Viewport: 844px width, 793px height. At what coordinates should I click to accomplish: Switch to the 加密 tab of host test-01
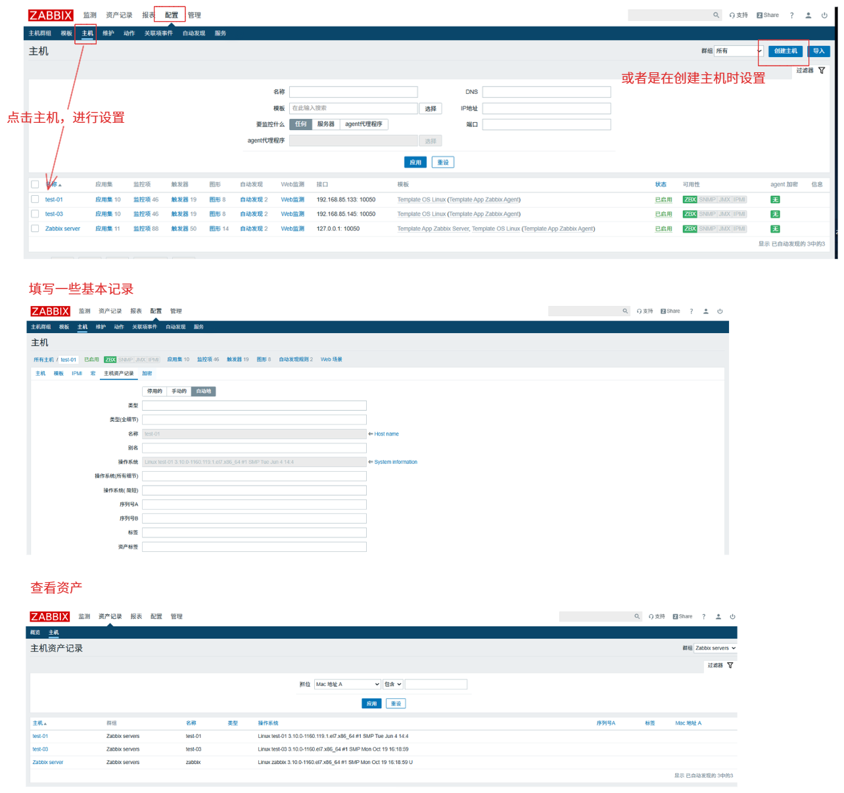(x=147, y=373)
